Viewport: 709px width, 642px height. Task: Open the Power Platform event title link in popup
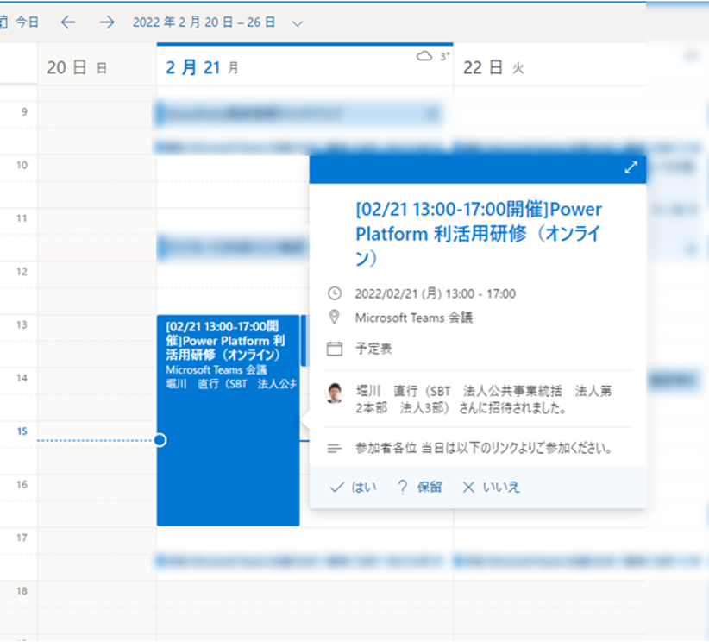(479, 234)
